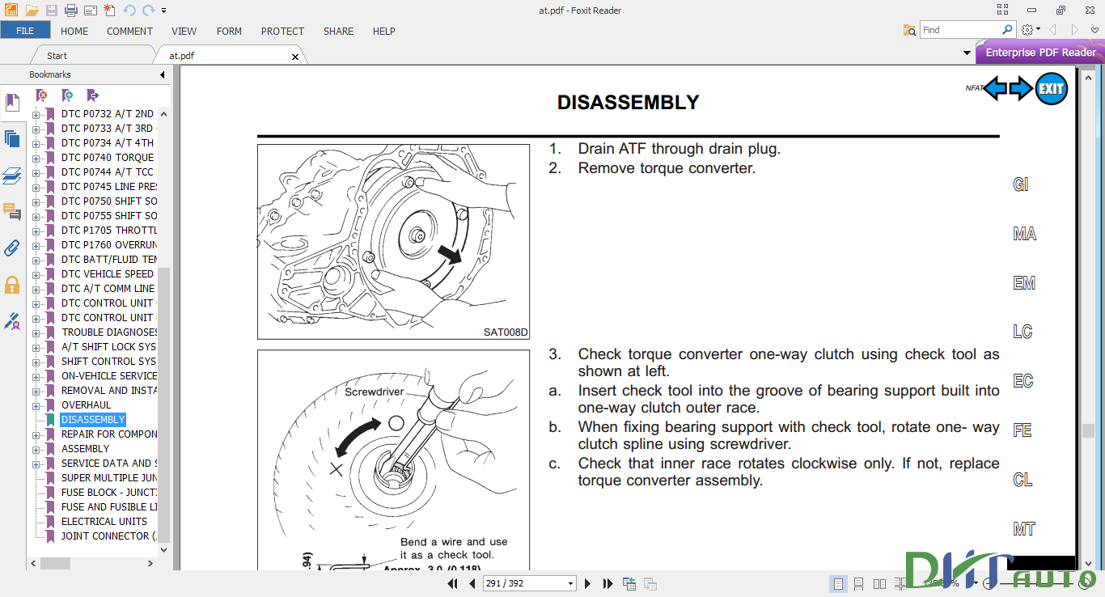Click the Email envelope icon
The width and height of the screenshot is (1105, 597).
[91, 11]
